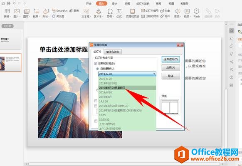Switch to the 动画 ribbon tab
Viewport: 242px width, 166px height.
(128, 3)
